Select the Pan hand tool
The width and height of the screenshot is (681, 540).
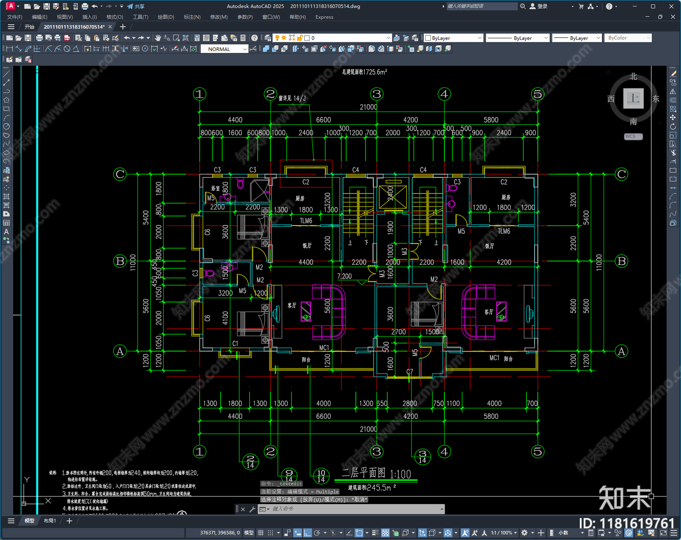[x=158, y=38]
